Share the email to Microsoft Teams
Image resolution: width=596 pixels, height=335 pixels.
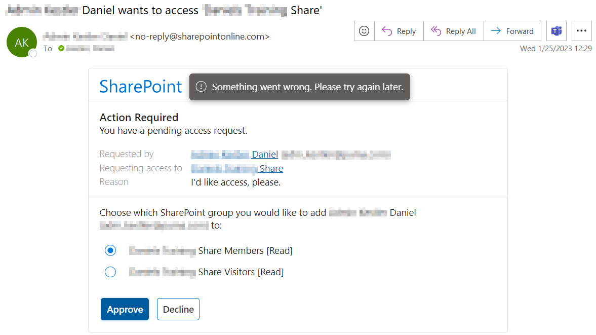click(556, 31)
